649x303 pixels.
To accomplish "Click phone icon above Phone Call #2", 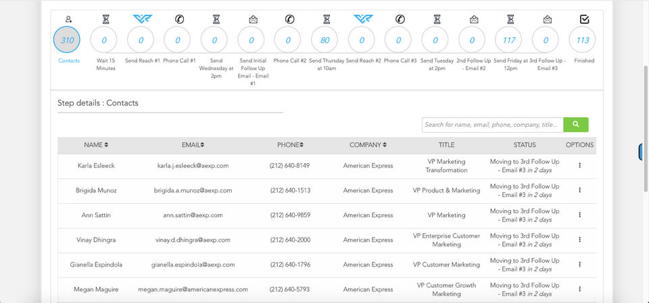I will coord(290,19).
